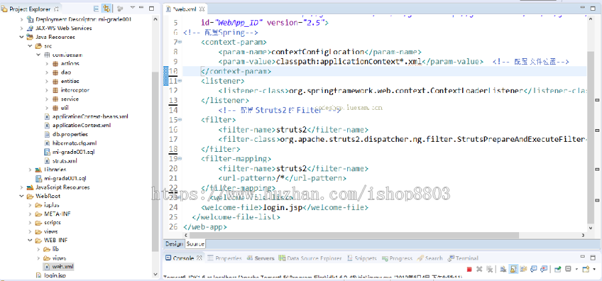Open Display Selected Console dropdown arrow
Image resolution: width=602 pixels, height=281 pixels.
(577, 269)
